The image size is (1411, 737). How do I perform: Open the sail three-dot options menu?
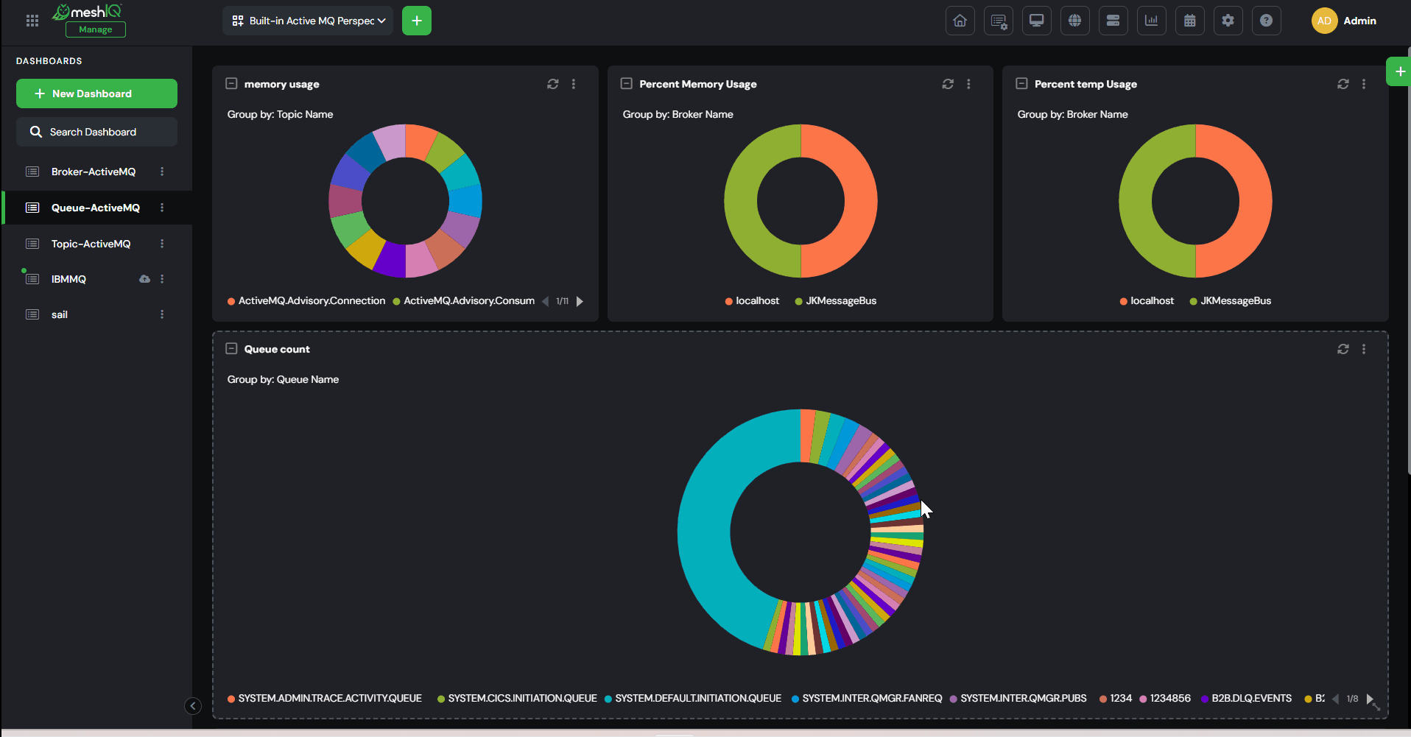(162, 314)
